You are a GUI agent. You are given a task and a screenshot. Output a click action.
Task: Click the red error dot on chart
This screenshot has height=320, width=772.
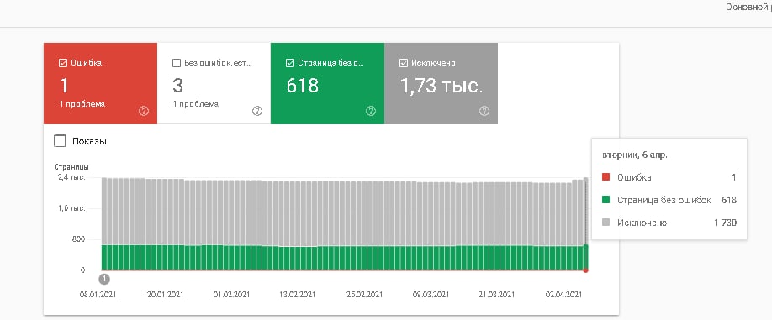585,270
